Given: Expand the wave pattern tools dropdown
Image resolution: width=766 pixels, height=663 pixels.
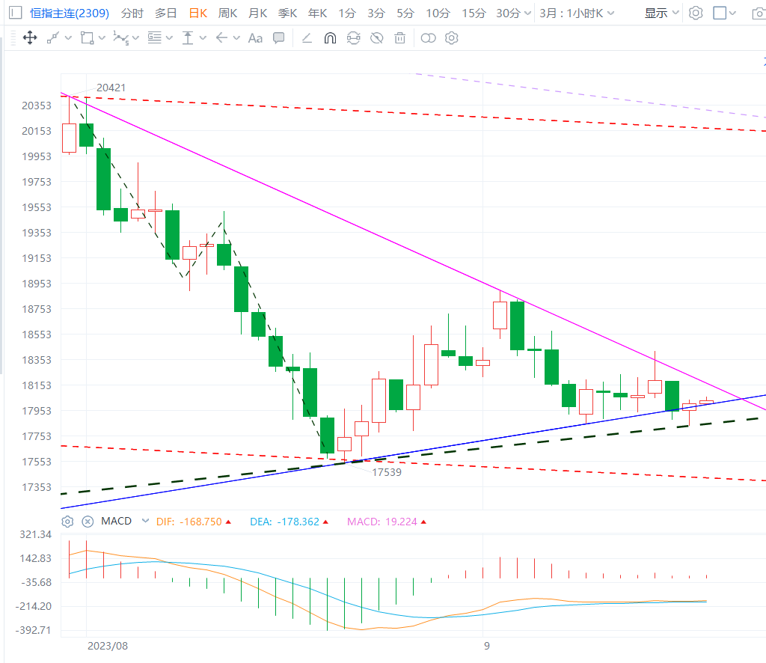Looking at the screenshot, I should pyautogui.click(x=135, y=37).
